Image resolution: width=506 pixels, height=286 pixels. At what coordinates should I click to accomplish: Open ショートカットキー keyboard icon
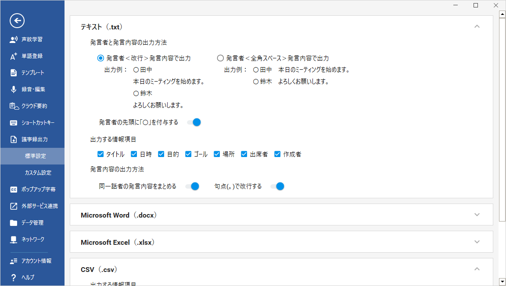[14, 123]
